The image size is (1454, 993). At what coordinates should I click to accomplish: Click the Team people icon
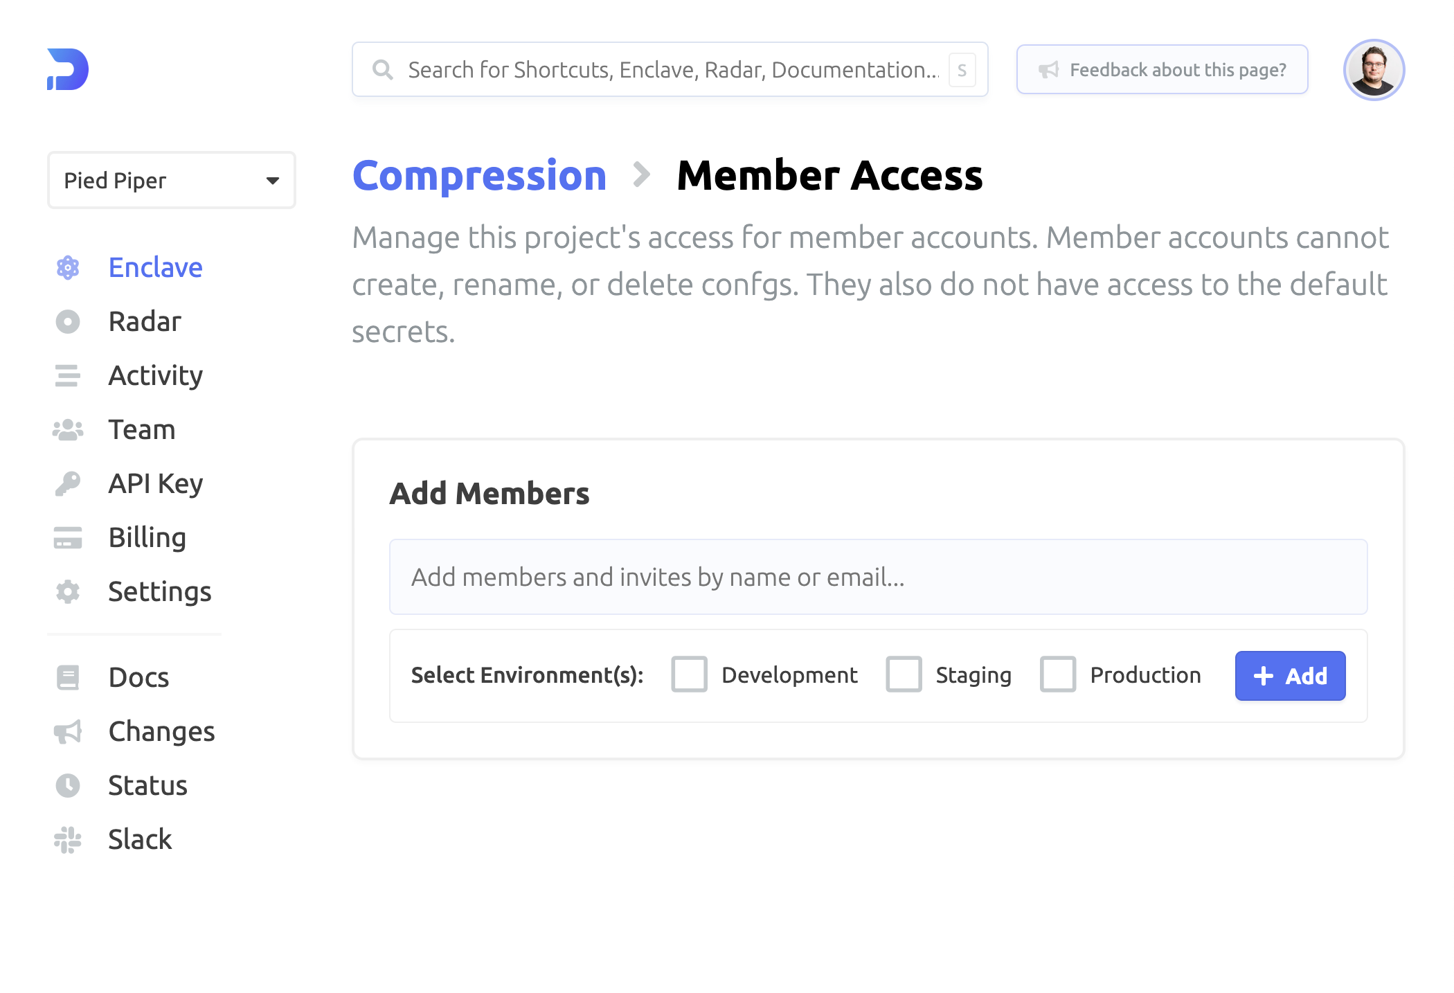coord(68,430)
